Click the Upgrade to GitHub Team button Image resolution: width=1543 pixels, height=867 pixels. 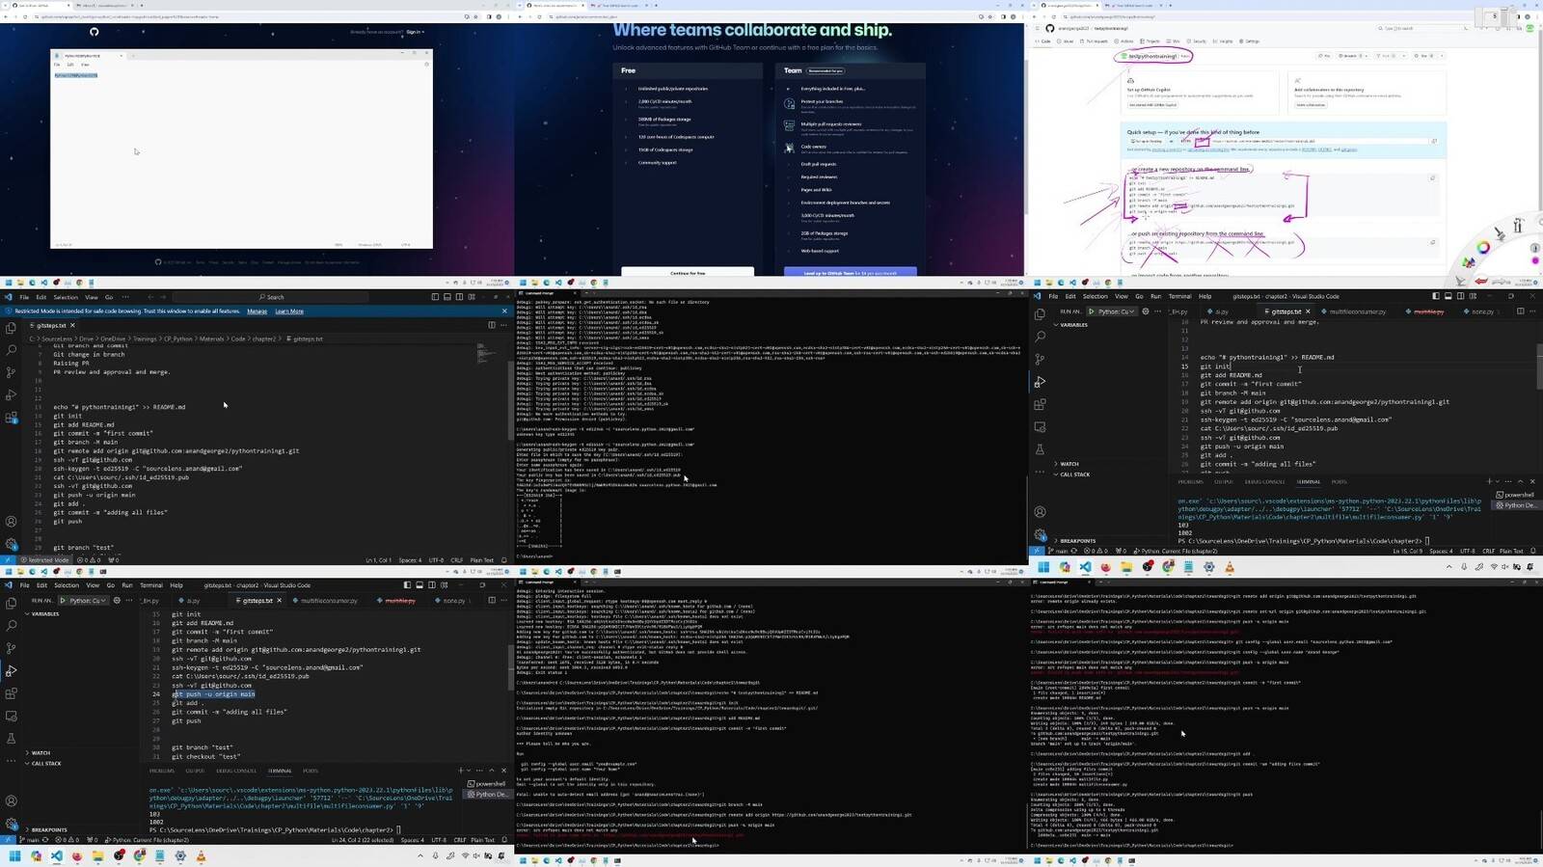[850, 273]
